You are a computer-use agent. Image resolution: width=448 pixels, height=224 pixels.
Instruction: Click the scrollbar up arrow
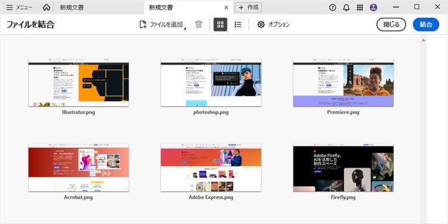coord(423,40)
